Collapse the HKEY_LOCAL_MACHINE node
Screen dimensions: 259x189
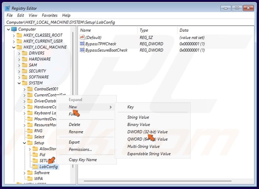point(14,47)
